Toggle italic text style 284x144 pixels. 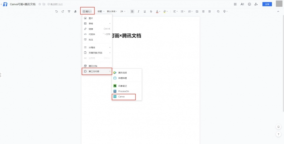(x=138, y=11)
